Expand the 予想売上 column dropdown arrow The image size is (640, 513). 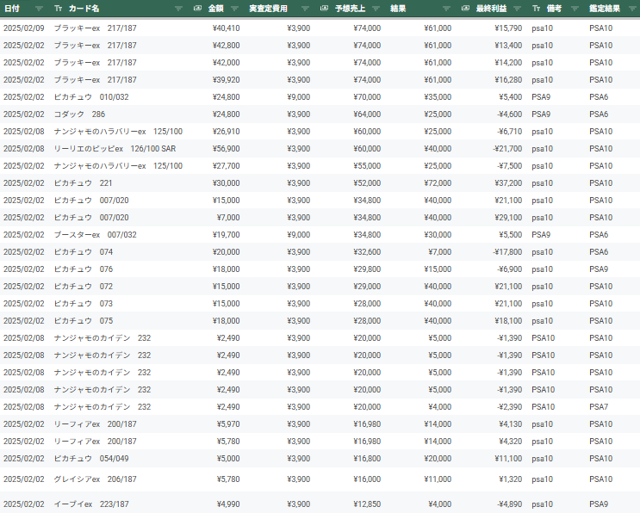coord(374,8)
